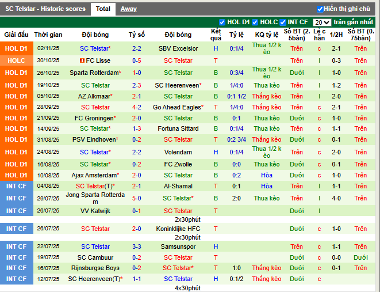
Task: Click the 5-0 score of Jong Sparta match
Action: tap(137, 198)
